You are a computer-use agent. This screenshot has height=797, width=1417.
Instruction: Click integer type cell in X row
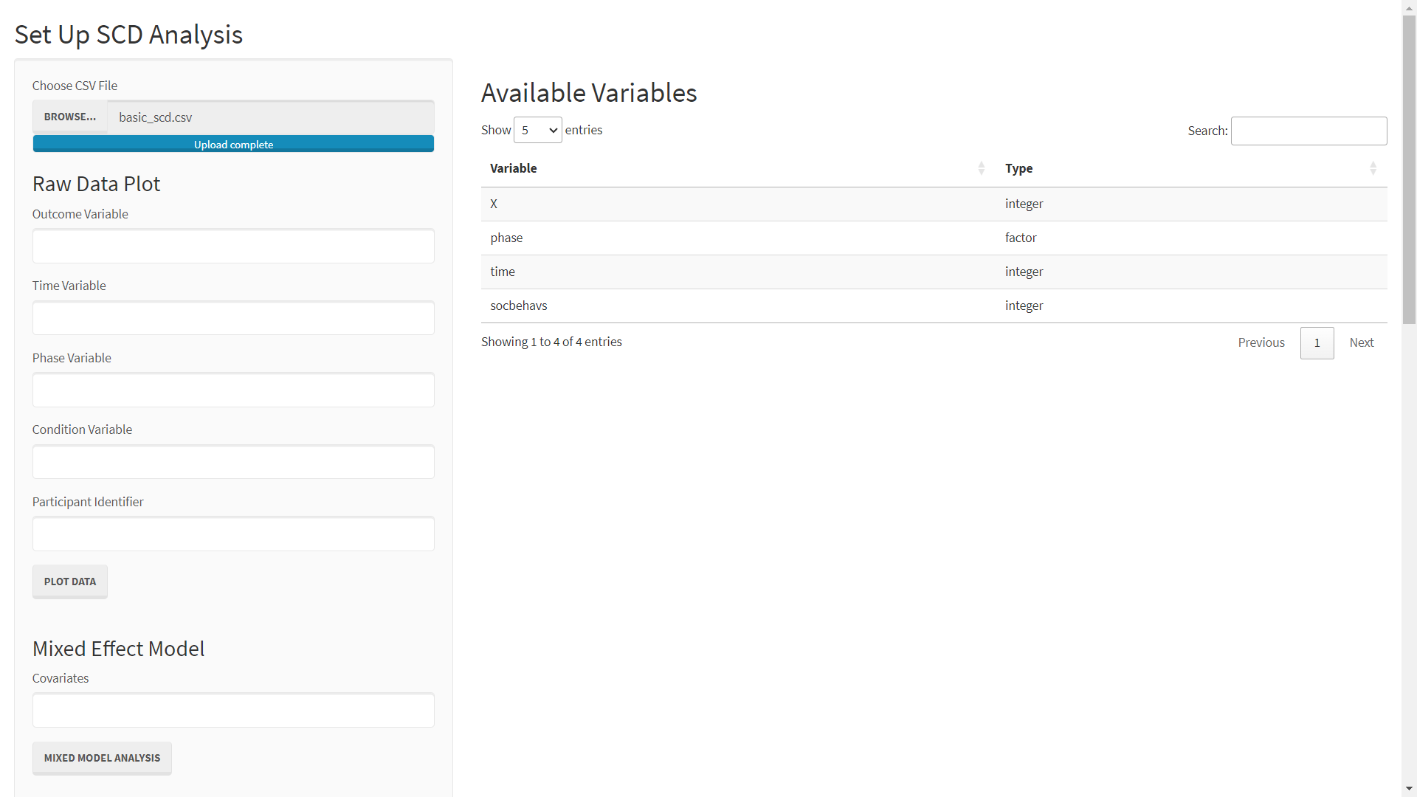pos(1192,204)
